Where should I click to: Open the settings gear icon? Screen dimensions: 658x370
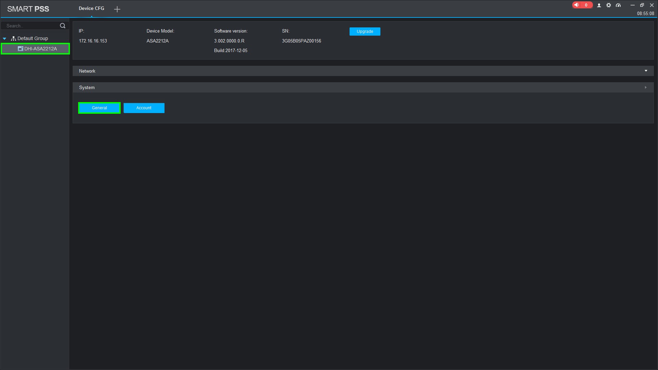tap(609, 5)
